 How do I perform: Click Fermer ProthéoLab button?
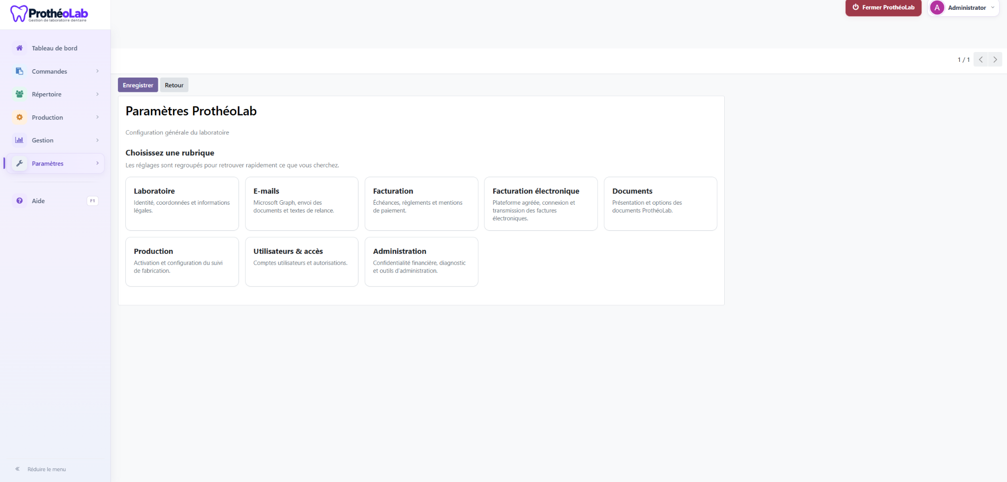tap(884, 7)
